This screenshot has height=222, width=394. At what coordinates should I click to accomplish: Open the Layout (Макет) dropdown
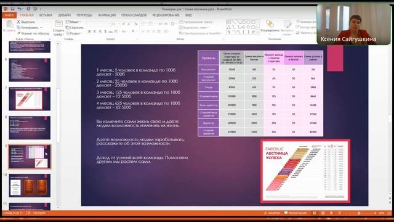click(73, 22)
